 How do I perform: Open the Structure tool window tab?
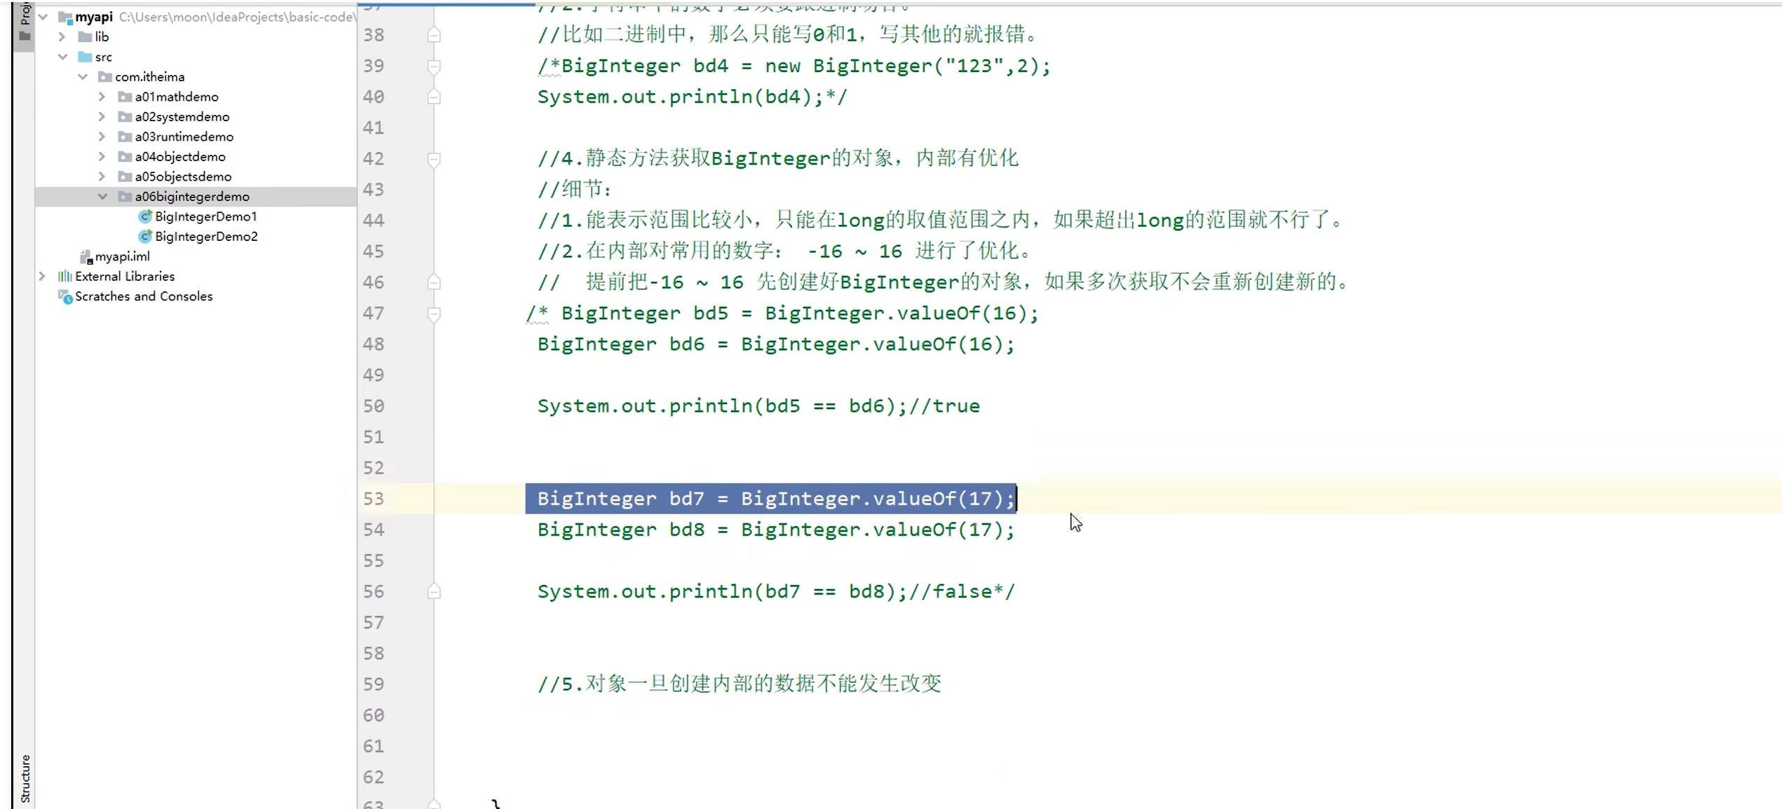click(x=25, y=777)
